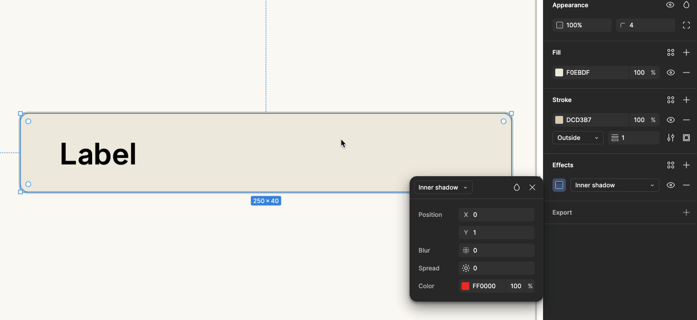
Task: Hide the F0EBDF fill with eye icon
Action: coord(671,72)
